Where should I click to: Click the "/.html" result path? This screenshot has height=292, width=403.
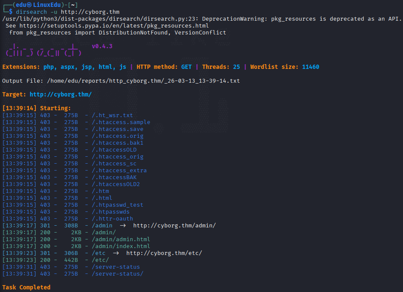coord(102,198)
